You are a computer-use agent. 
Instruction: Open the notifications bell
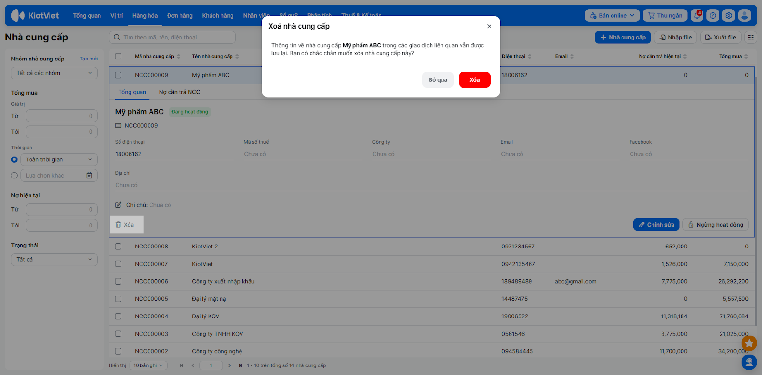[697, 16]
